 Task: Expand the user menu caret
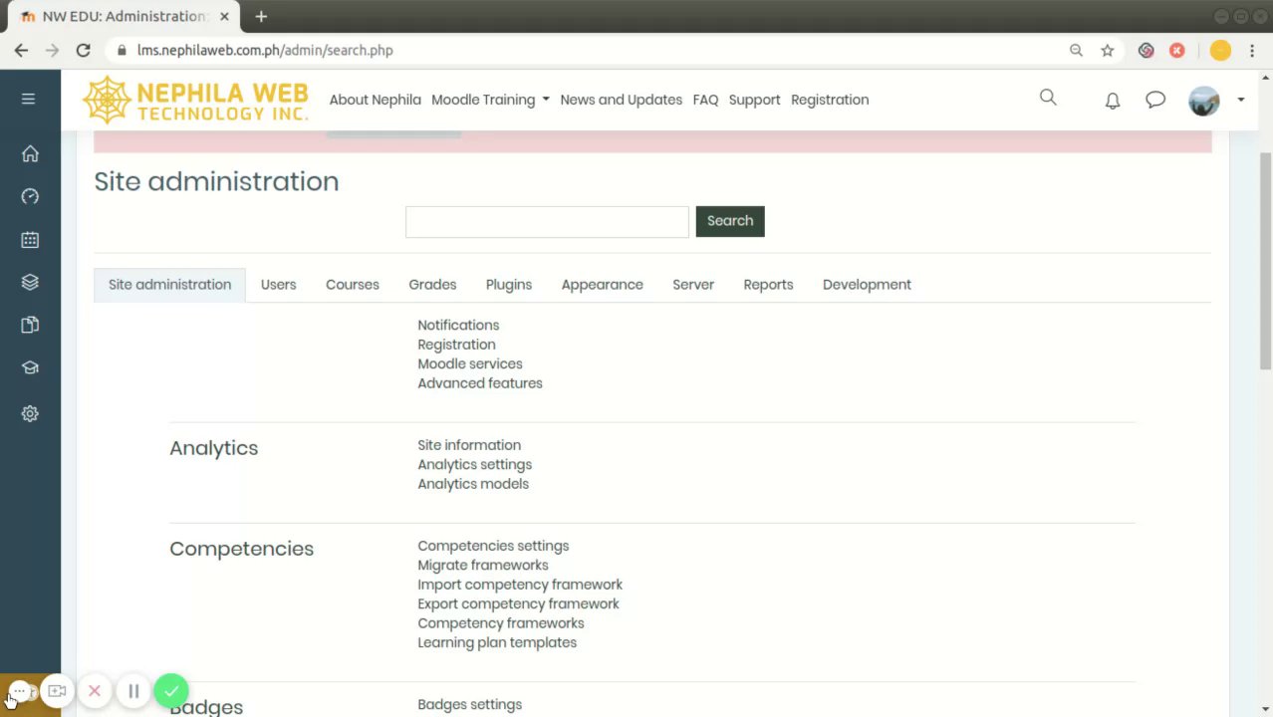coord(1241,100)
